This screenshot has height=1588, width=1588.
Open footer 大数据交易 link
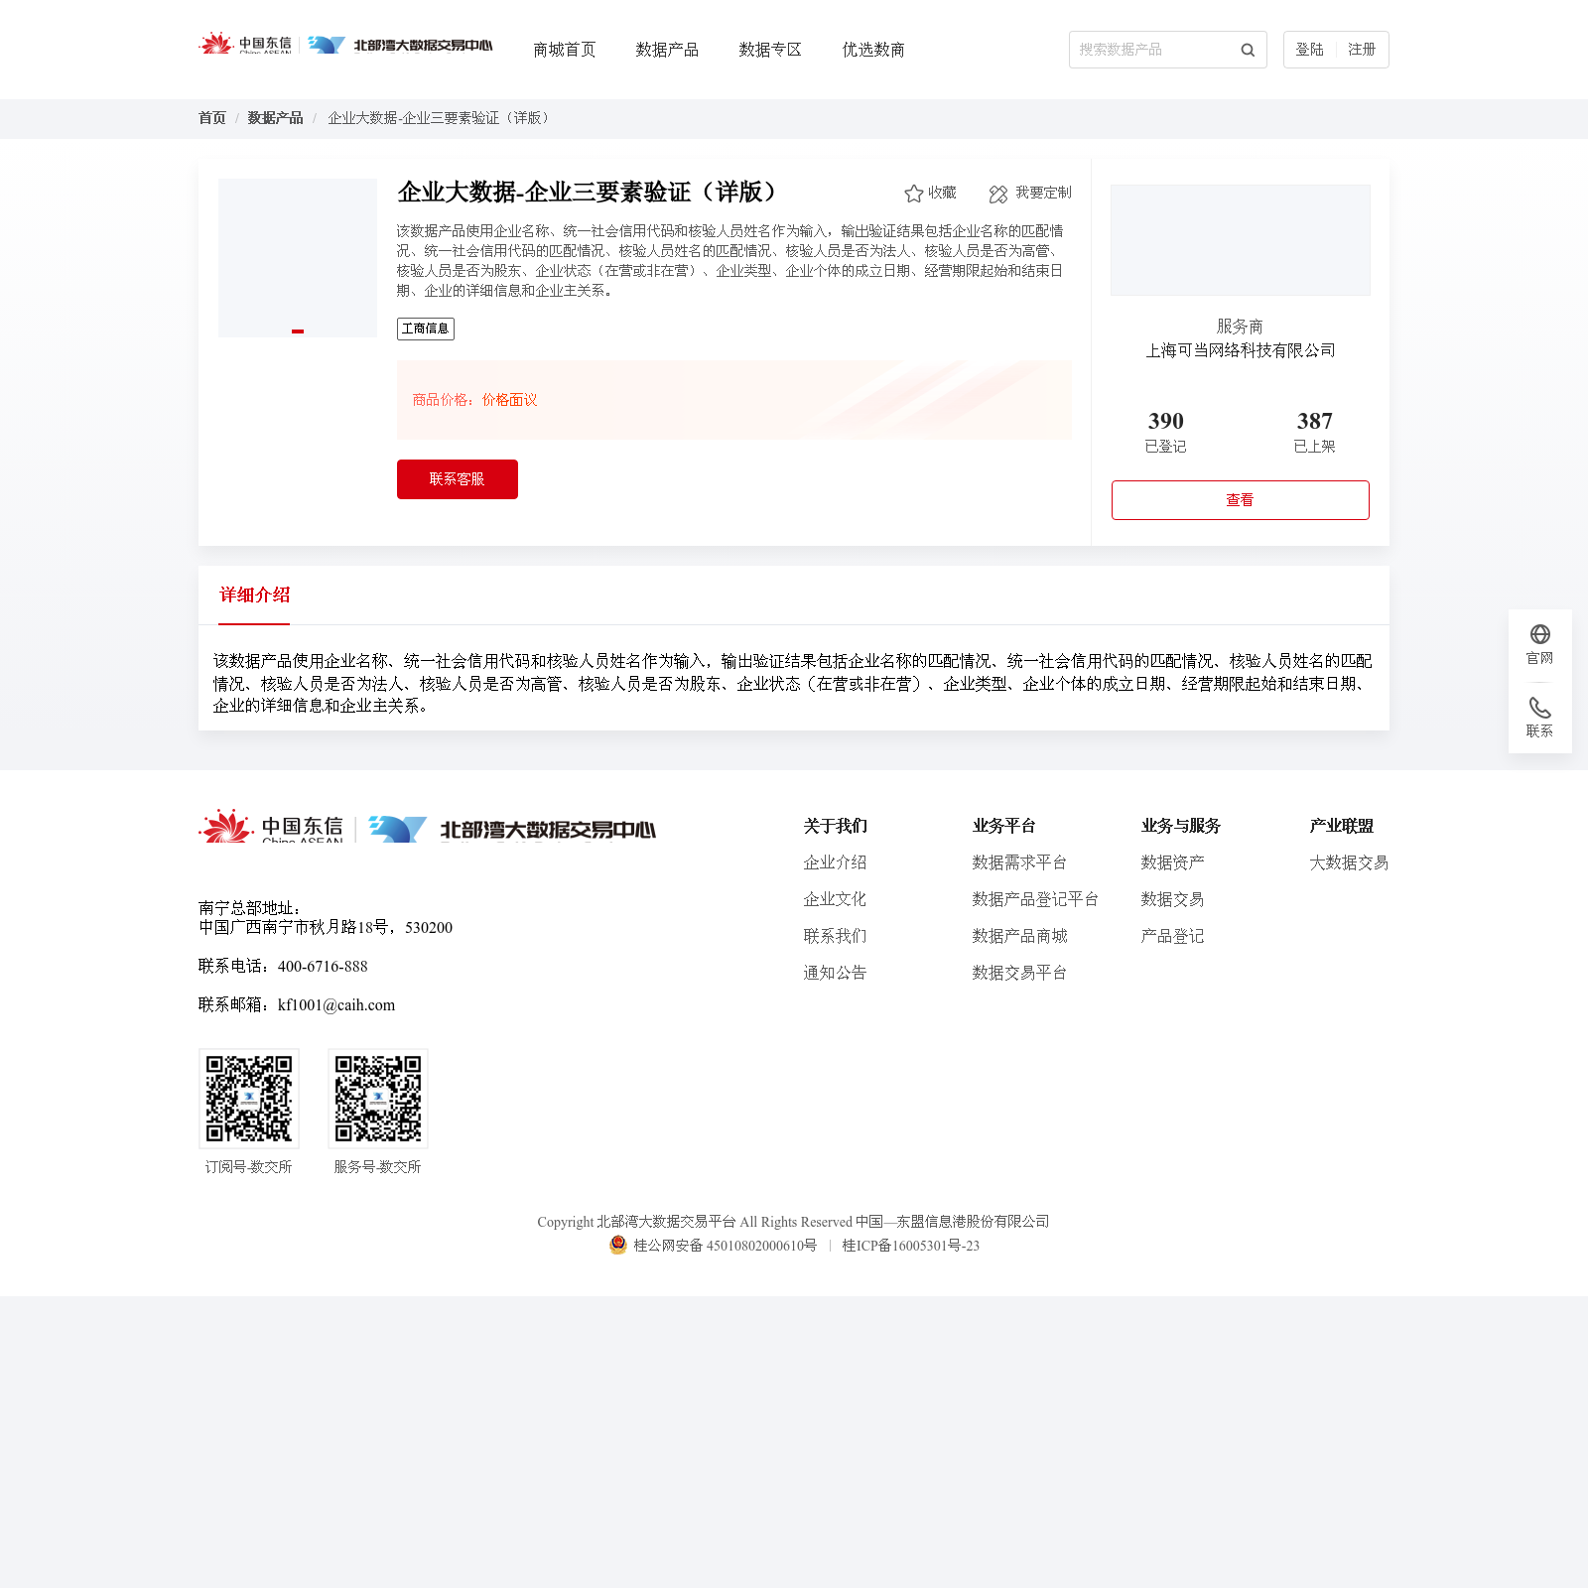click(x=1350, y=862)
